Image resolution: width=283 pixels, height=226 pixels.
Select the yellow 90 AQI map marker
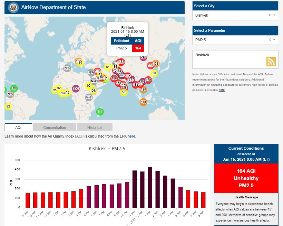[x=154, y=73]
